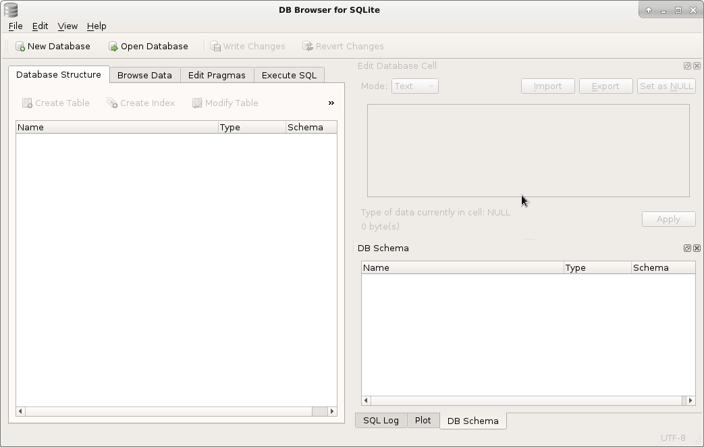
Task: Click right scroll arrow in Database Structure list
Action: (332, 411)
